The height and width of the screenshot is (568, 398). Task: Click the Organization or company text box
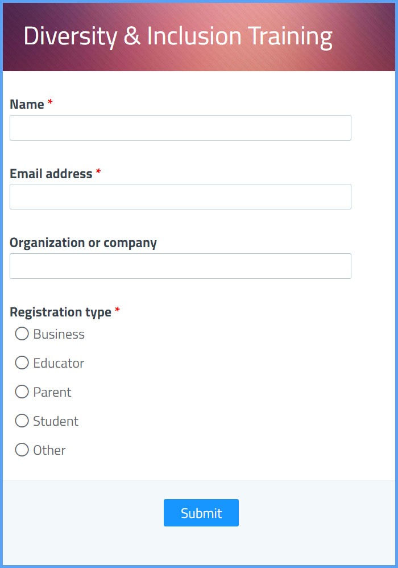(x=180, y=266)
